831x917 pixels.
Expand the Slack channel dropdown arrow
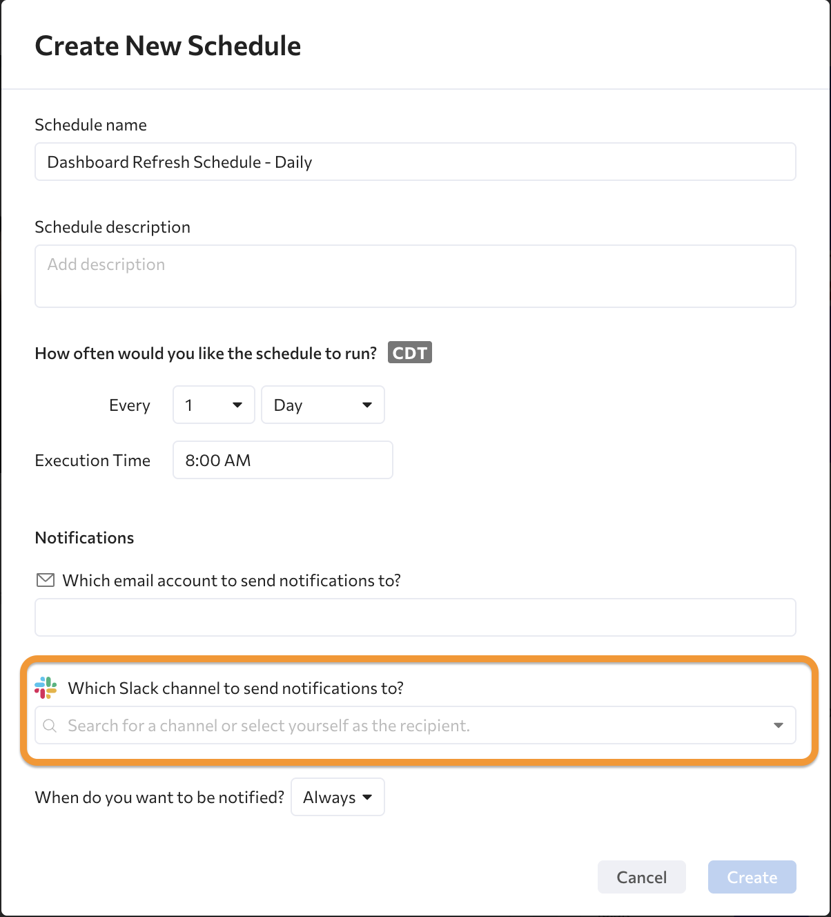tap(779, 726)
